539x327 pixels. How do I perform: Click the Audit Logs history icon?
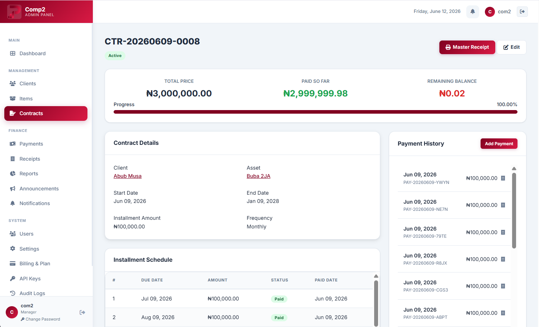coord(13,293)
